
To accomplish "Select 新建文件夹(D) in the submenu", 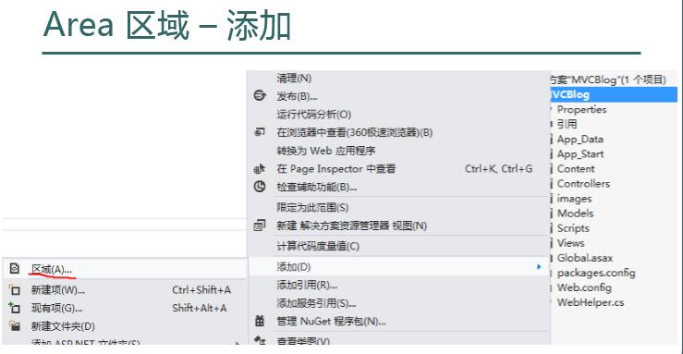I will coord(63,326).
